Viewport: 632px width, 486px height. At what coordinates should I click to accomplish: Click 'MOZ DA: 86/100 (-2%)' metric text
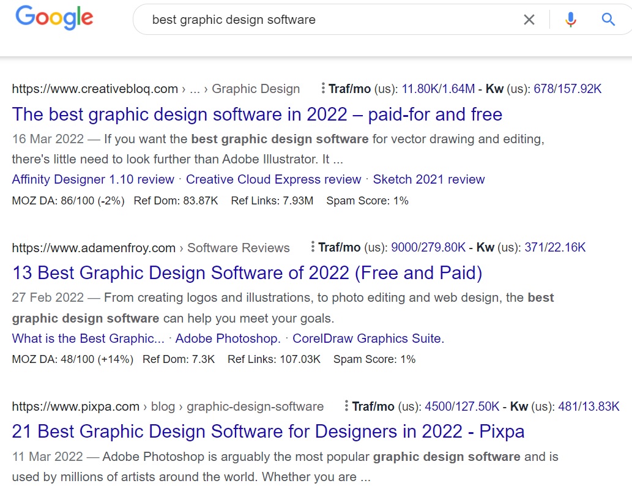68,201
